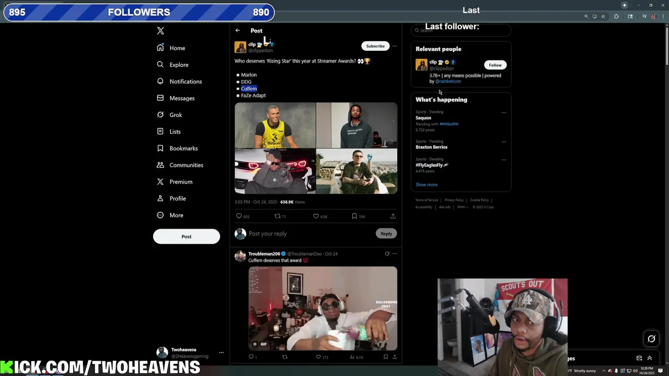The width and height of the screenshot is (669, 376).
Task: Bookmark this page with the browser star
Action: [603, 16]
